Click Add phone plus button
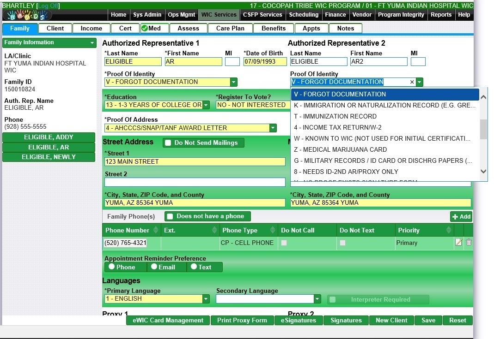The width and height of the screenshot is (494, 339). pyautogui.click(x=461, y=217)
